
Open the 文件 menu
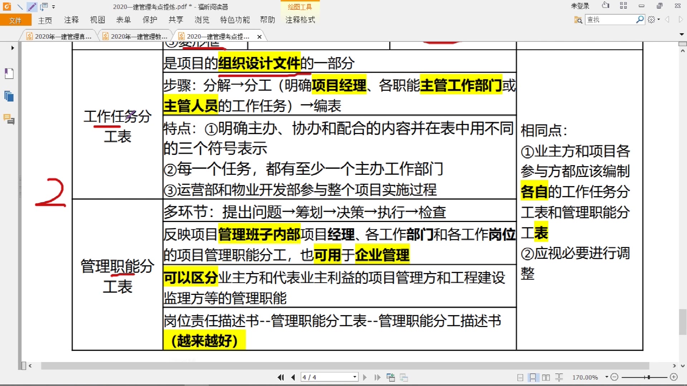(x=15, y=20)
